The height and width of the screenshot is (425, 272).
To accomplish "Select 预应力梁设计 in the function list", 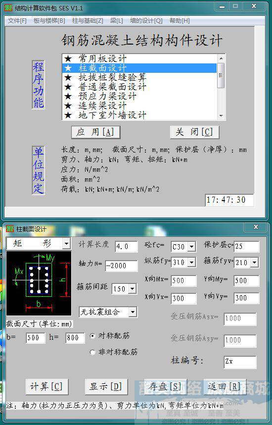I will click(139, 97).
